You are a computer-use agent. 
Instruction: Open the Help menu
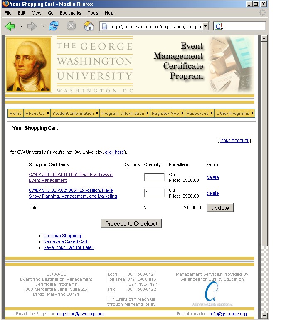pyautogui.click(x=109, y=13)
